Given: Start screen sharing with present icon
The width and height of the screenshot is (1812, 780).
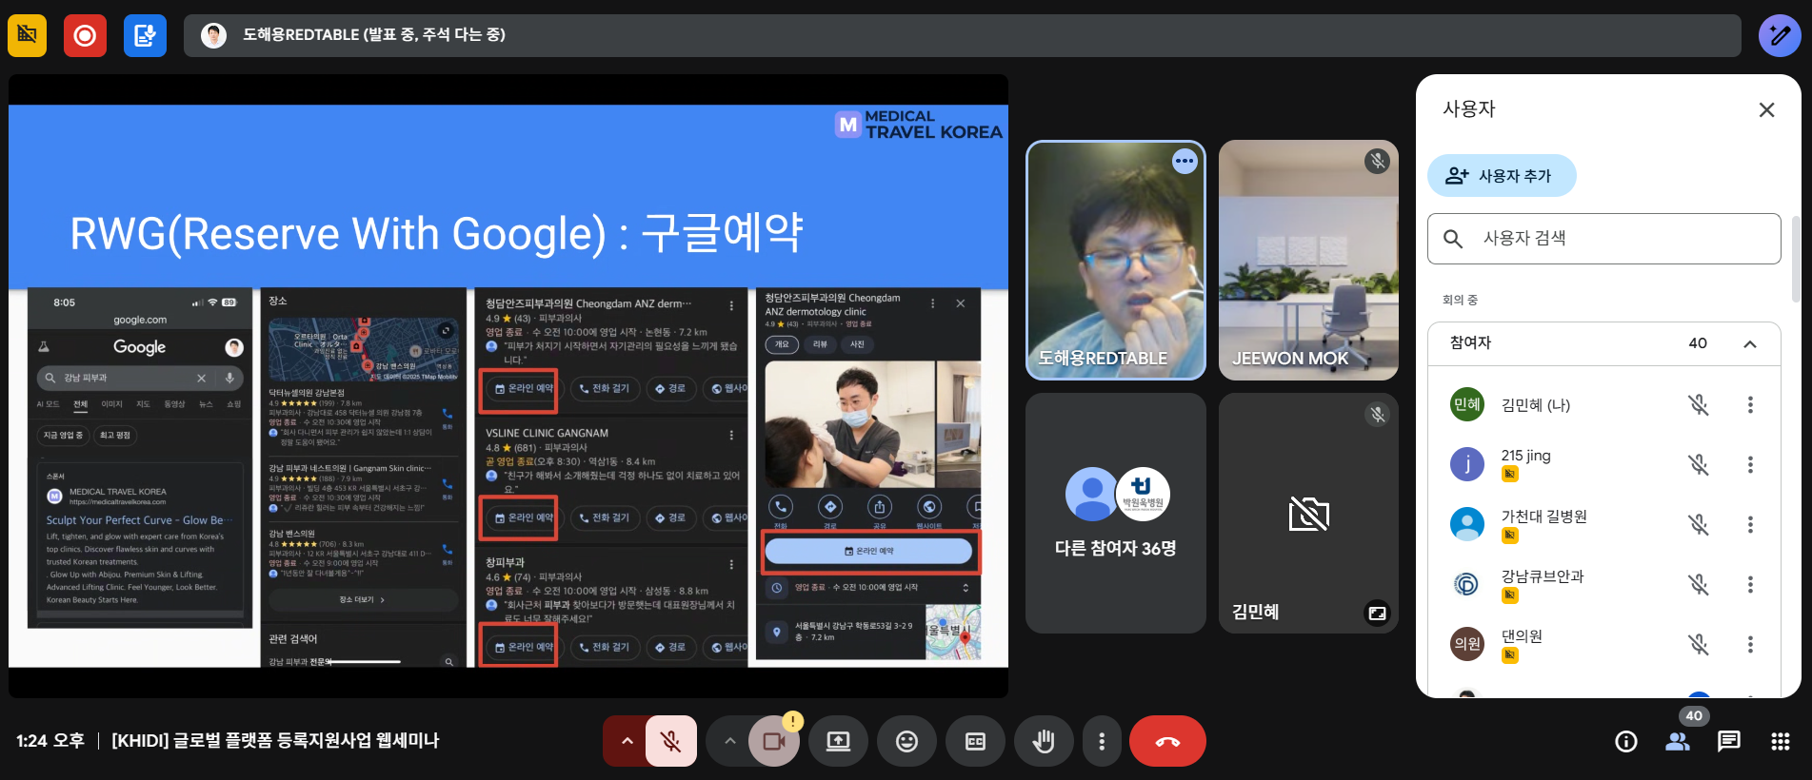Looking at the screenshot, I should click(x=838, y=741).
